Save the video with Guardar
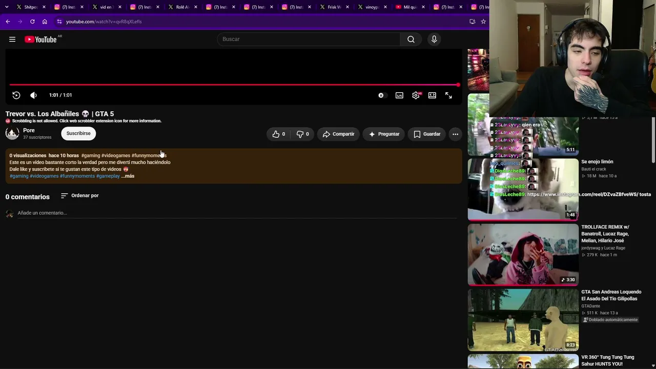The width and height of the screenshot is (656, 369). tap(427, 134)
